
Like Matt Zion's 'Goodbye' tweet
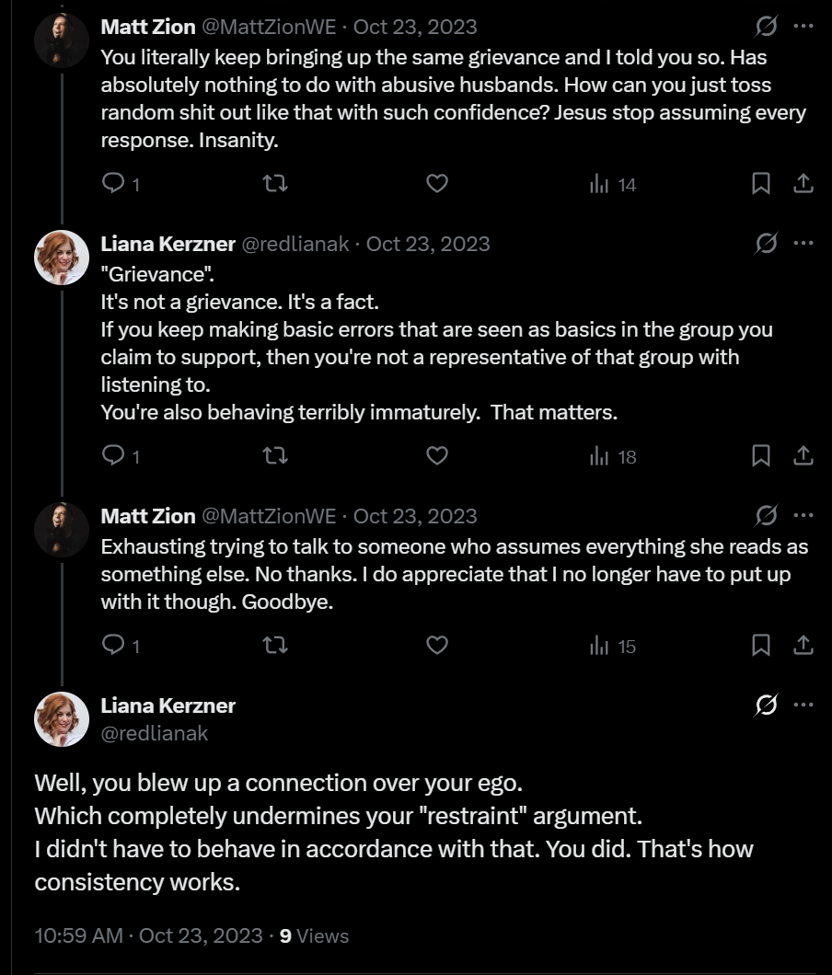[x=437, y=645]
